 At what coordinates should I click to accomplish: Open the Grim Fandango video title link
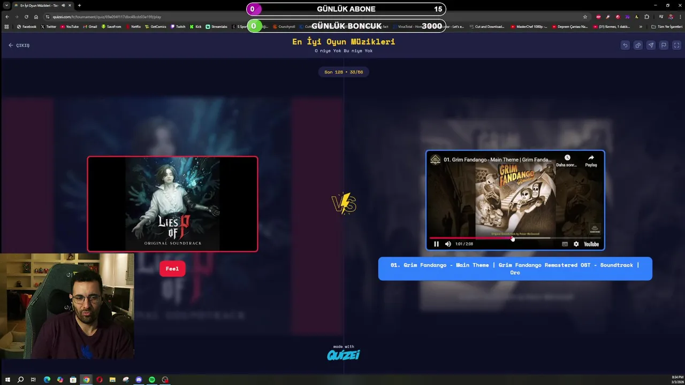[497, 160]
